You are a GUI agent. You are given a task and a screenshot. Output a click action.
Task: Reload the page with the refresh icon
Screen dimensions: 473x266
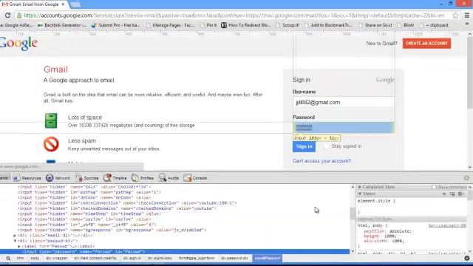click(7, 15)
